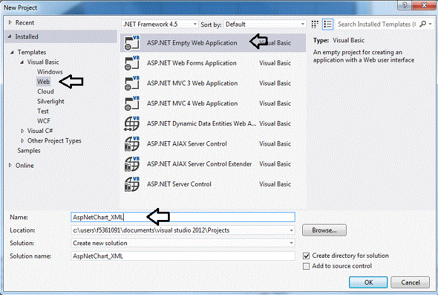Click the ASP.NET Web Forms Application template icon
The height and width of the screenshot is (295, 438).
132,63
